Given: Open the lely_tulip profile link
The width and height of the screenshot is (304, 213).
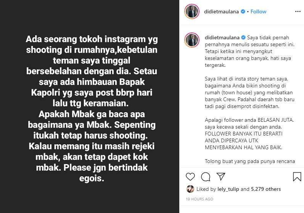Looking at the screenshot, I should pyautogui.click(x=228, y=189).
